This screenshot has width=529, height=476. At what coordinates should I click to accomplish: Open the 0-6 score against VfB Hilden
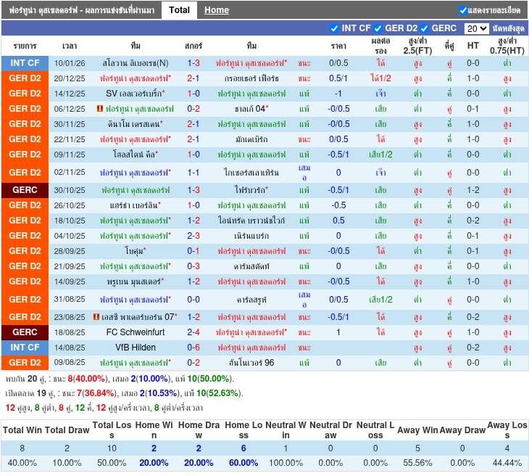193,348
